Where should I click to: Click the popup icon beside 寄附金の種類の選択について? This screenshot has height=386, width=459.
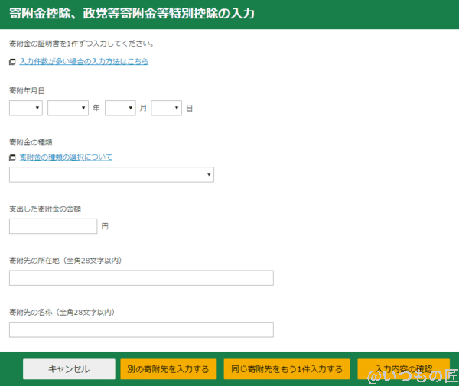coord(12,157)
